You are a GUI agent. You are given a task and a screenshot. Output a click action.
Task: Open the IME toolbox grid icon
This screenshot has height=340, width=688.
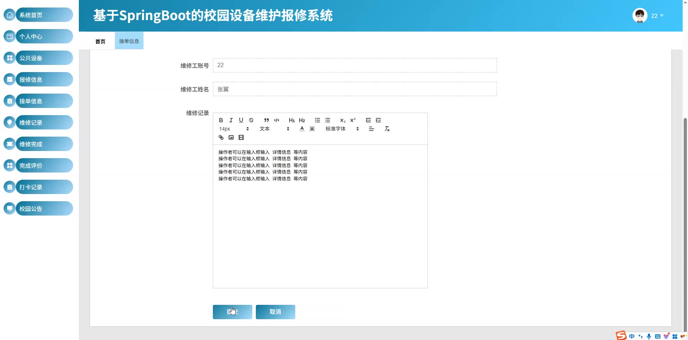coord(675,336)
